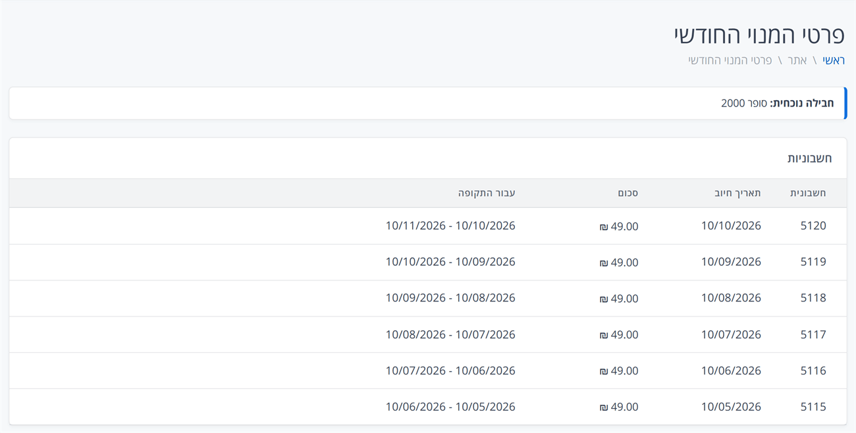This screenshot has width=856, height=433.
Task: Click the 49.00 ₪ amount for invoice 5120
Action: [x=618, y=226]
